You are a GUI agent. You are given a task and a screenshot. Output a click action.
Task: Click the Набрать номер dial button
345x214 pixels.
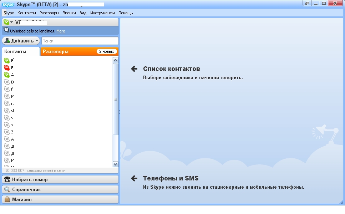click(x=60, y=179)
